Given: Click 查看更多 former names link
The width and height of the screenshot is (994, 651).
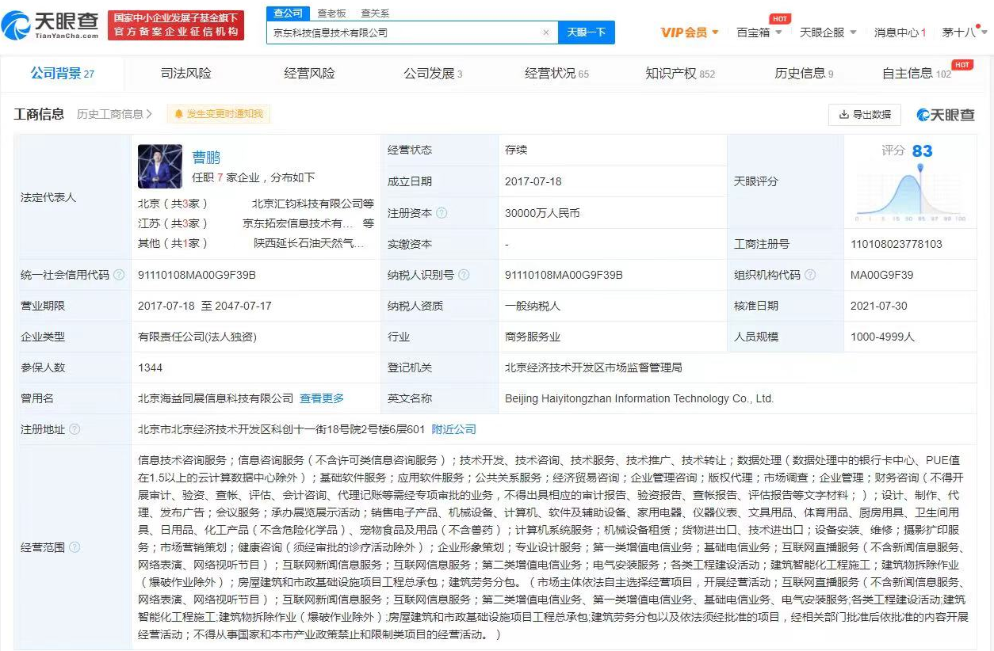Looking at the screenshot, I should pyautogui.click(x=322, y=398).
